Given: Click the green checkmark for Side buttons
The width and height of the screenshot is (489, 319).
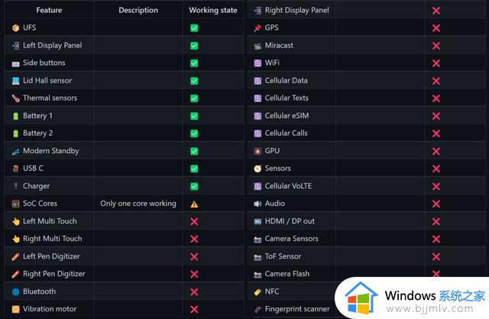Looking at the screenshot, I should [194, 63].
